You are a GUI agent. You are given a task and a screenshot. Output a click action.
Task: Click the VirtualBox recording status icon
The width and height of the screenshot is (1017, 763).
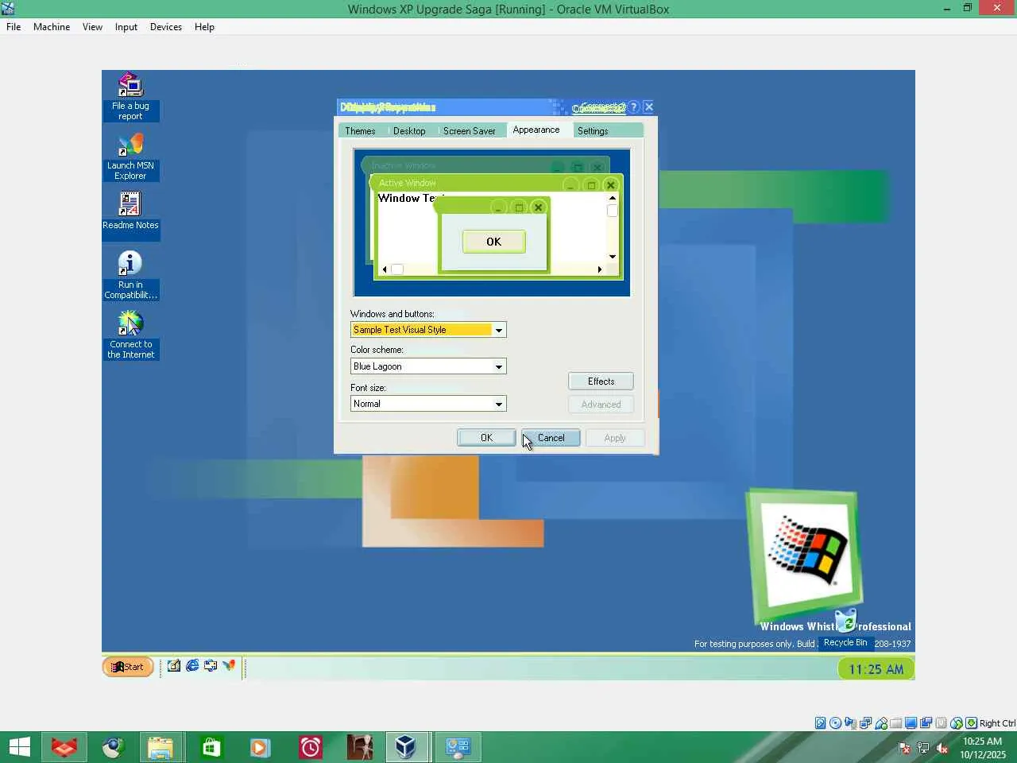click(x=926, y=723)
